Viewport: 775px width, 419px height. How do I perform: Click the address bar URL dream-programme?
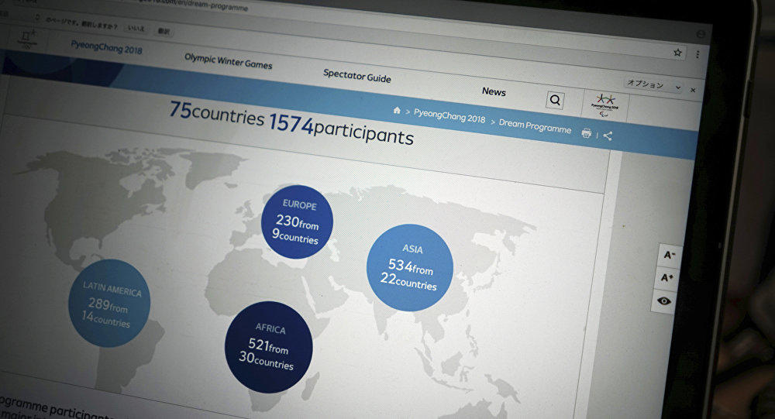pyautogui.click(x=218, y=5)
